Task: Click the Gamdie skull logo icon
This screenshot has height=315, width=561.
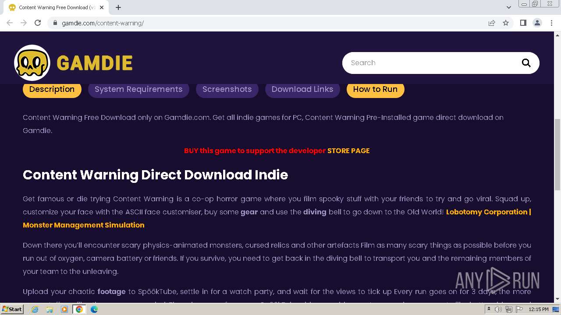Action: (x=32, y=63)
